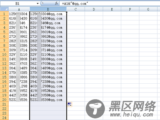Image resolution: width=160 pixels, height=120 pixels.
Task: Click the Select All corner triangle
Action: (4, 9)
